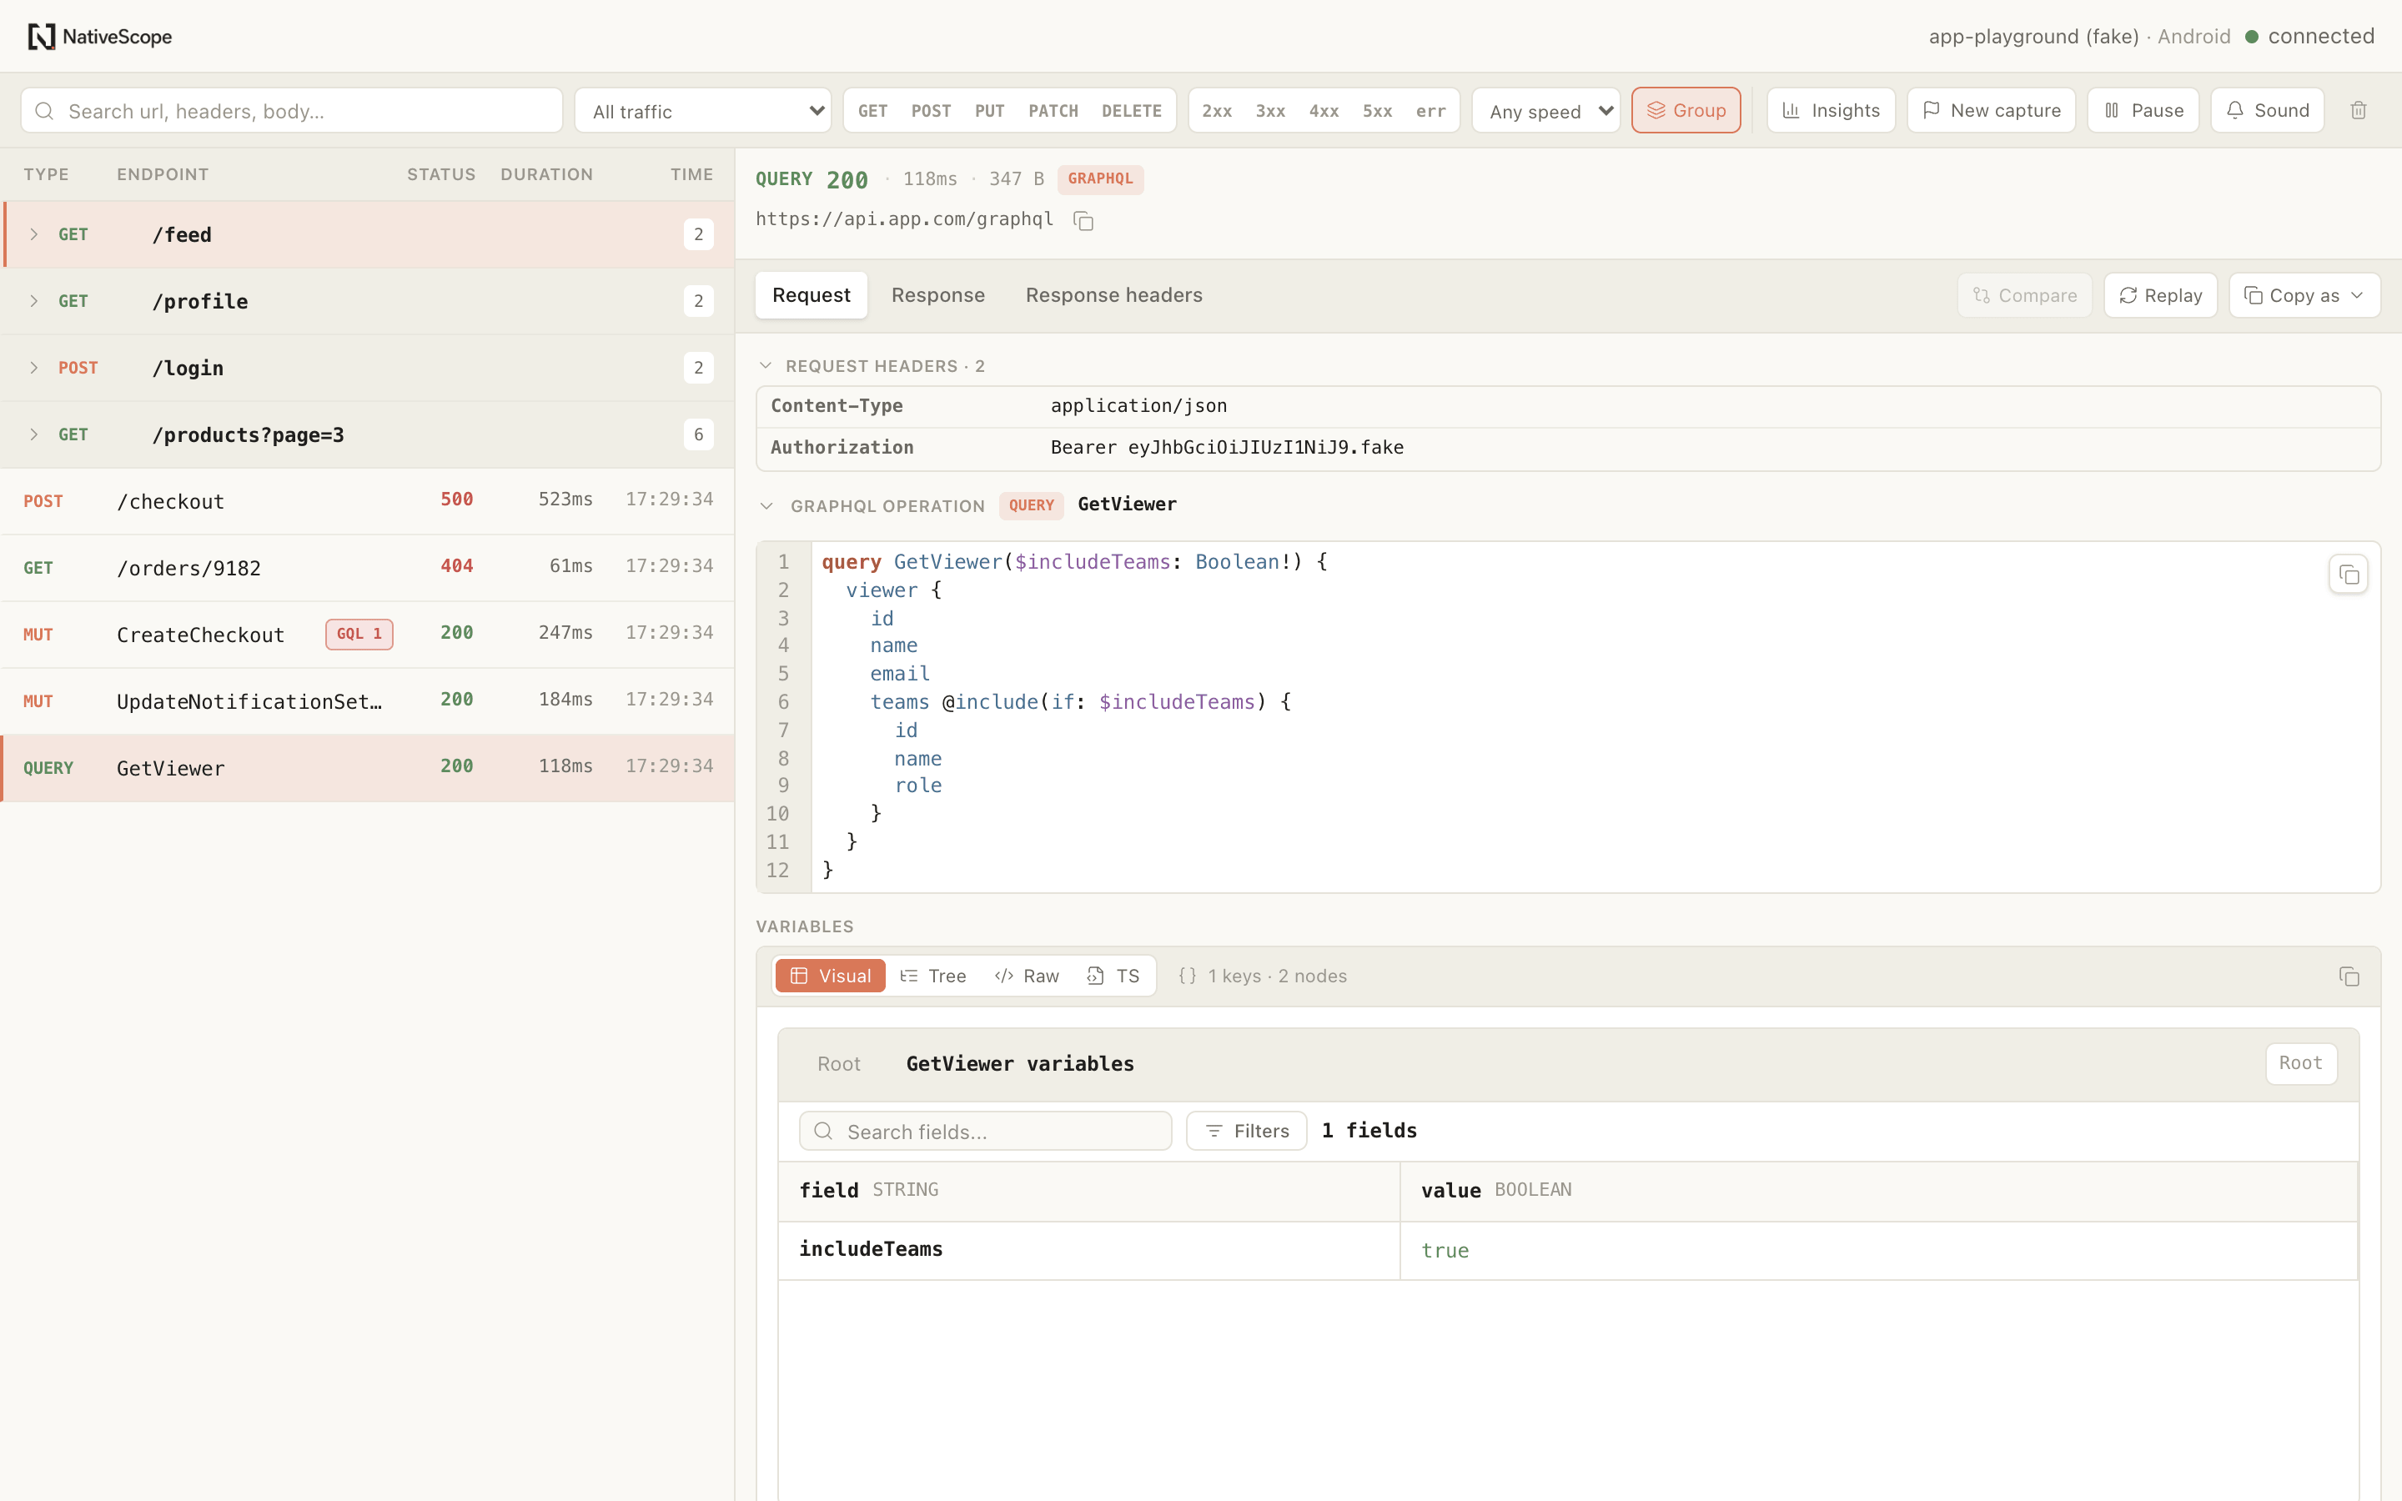Viewport: 2402px width, 1501px height.
Task: Select the Raw variables view
Action: [1028, 976]
